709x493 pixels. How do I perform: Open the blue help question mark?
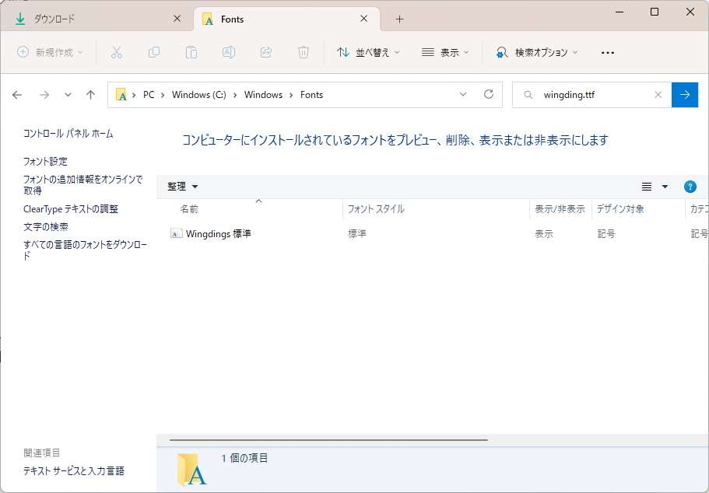(690, 187)
